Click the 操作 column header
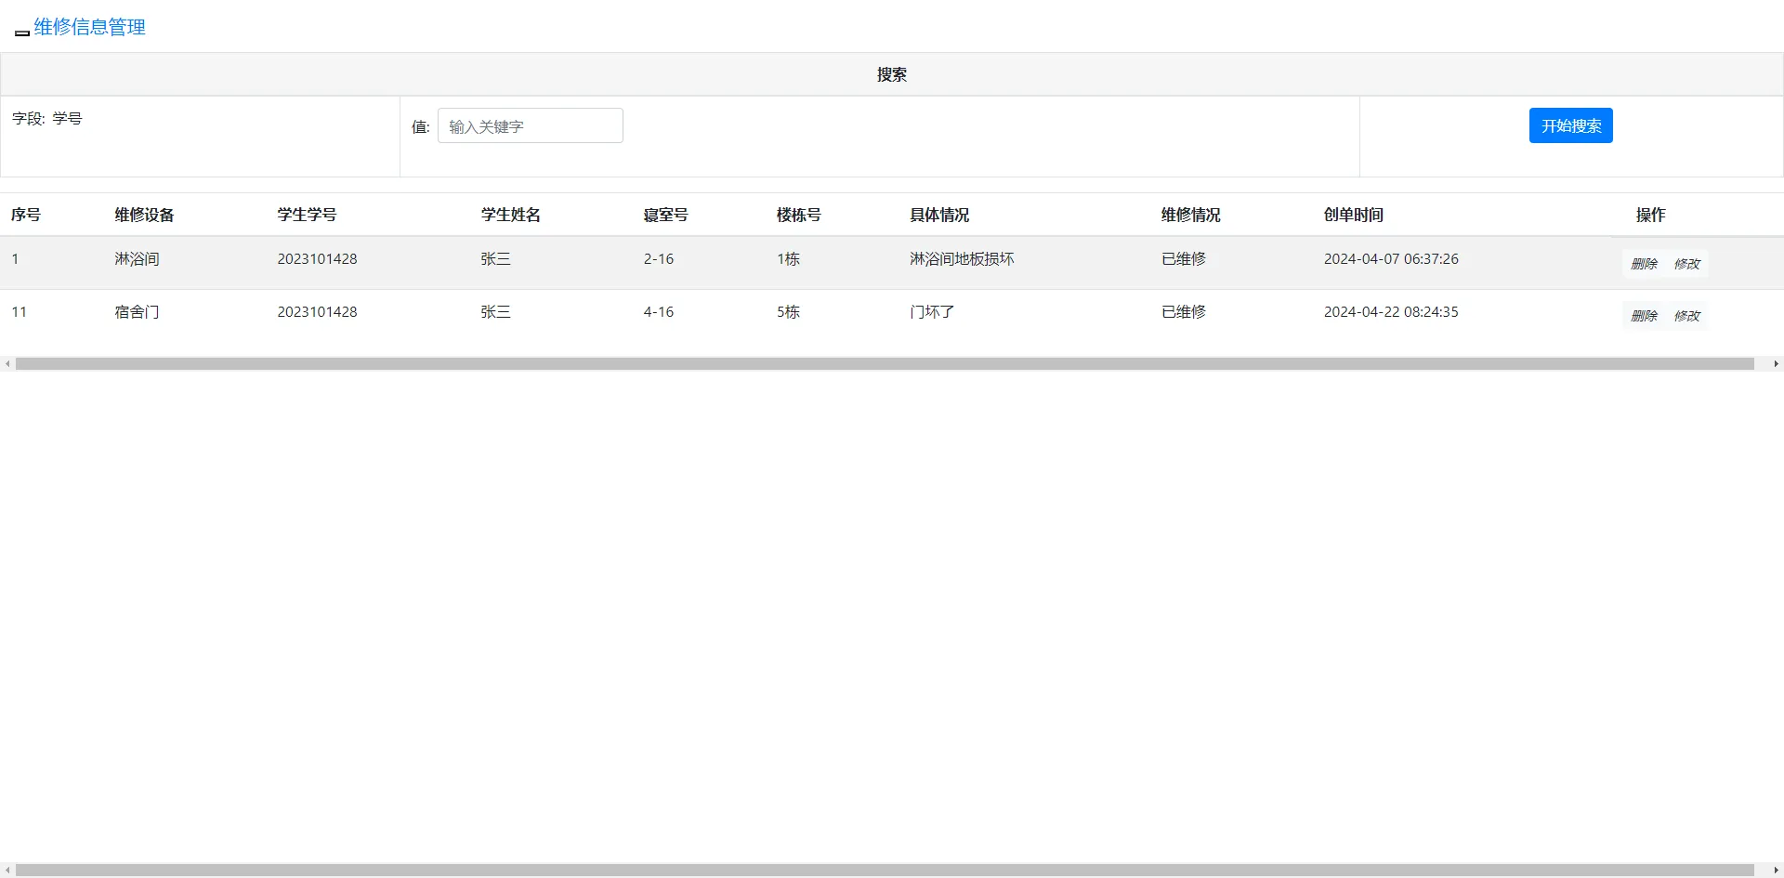 coord(1650,215)
